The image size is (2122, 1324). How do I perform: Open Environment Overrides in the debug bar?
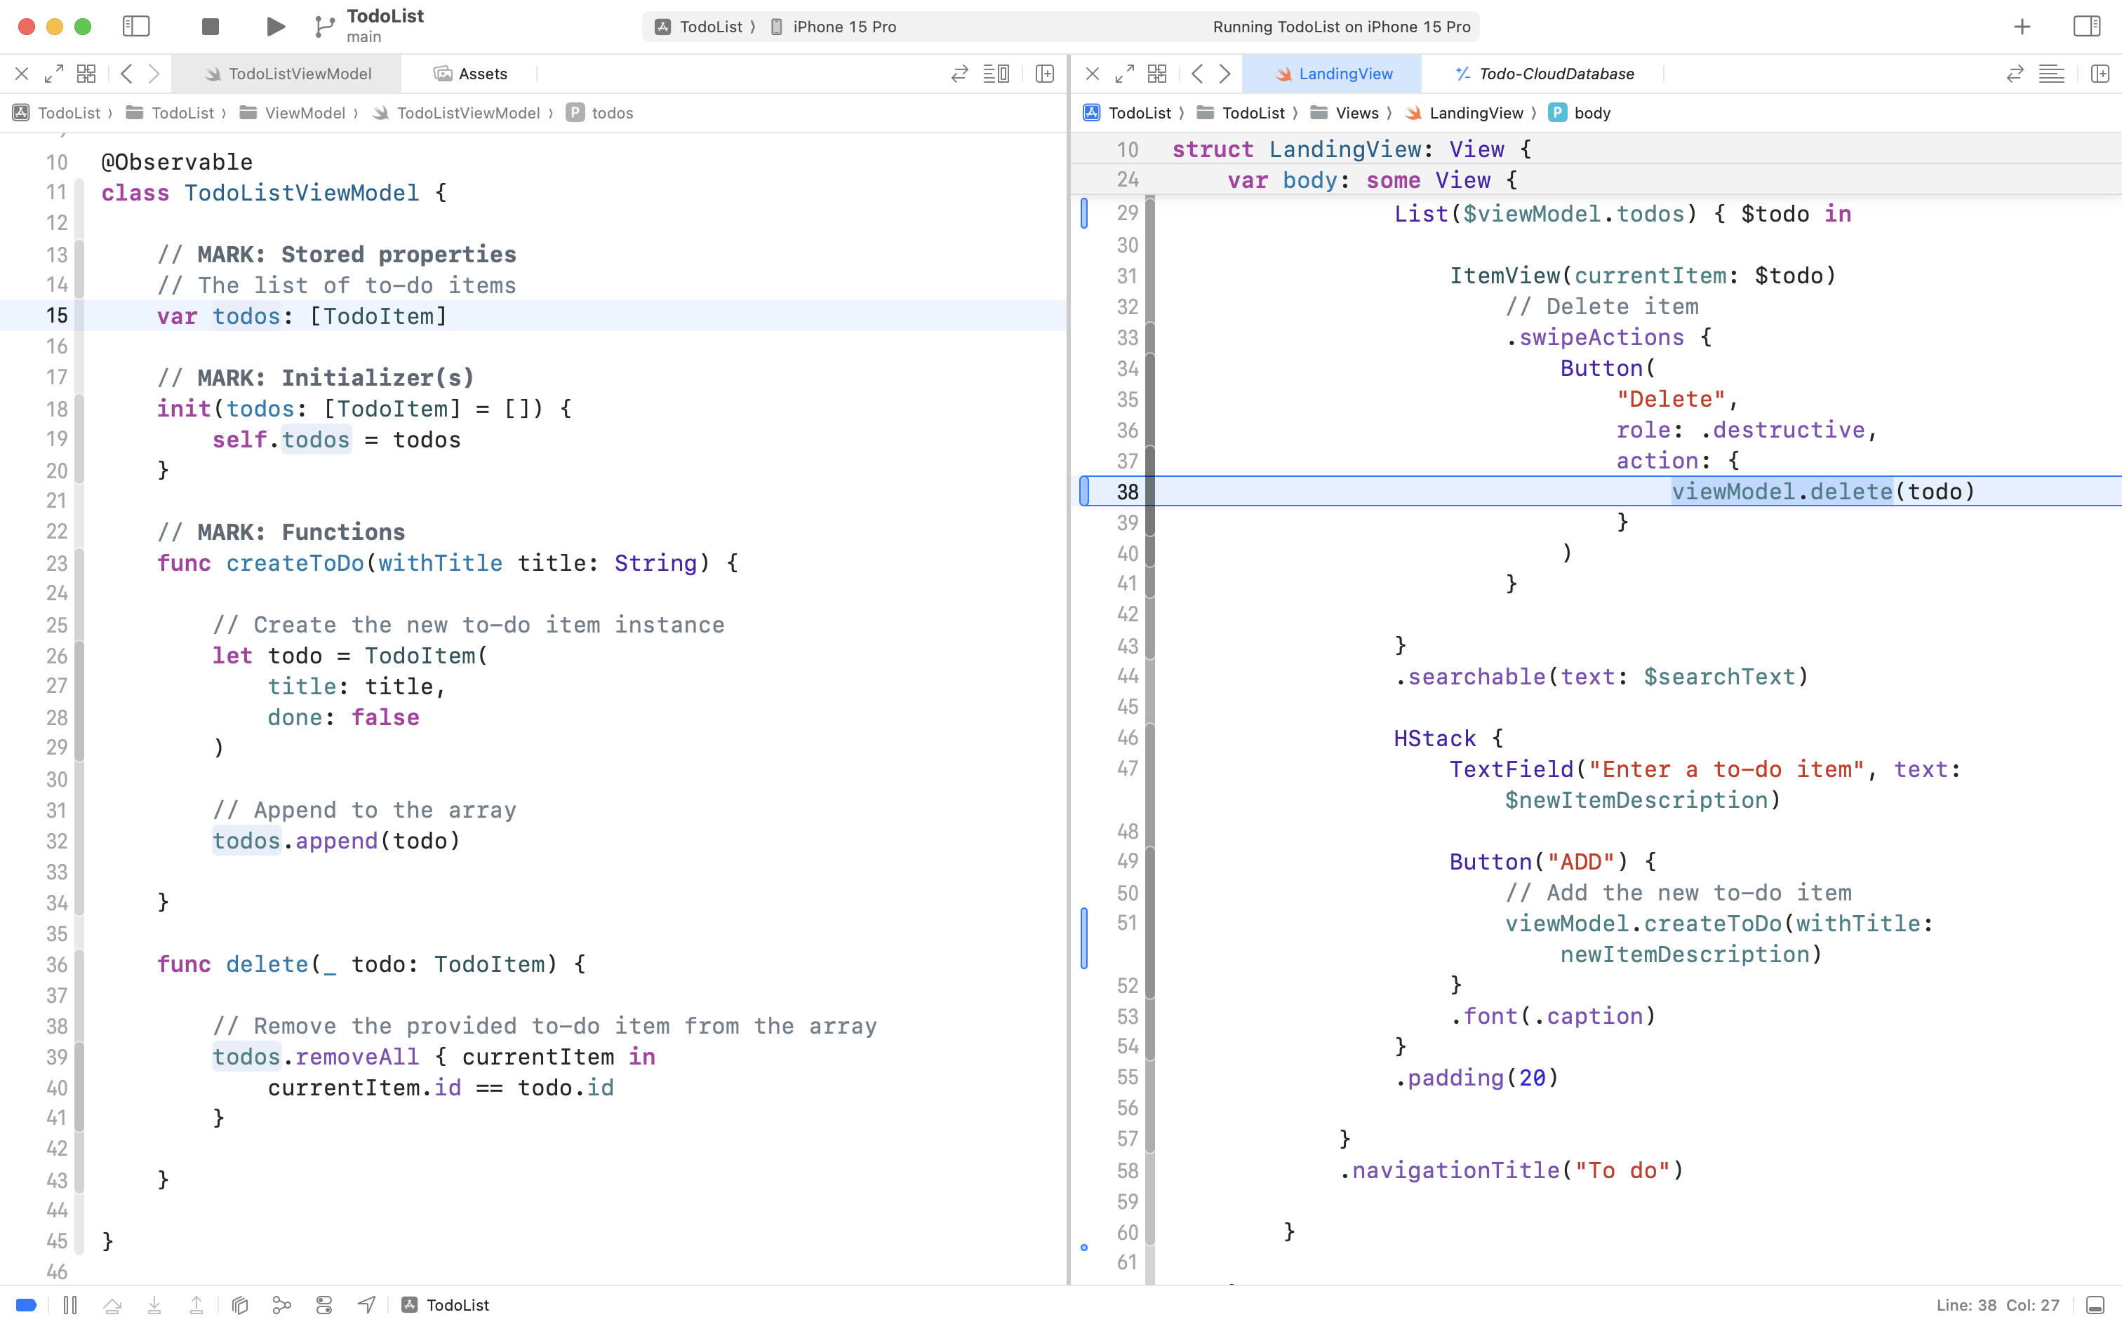click(x=324, y=1305)
